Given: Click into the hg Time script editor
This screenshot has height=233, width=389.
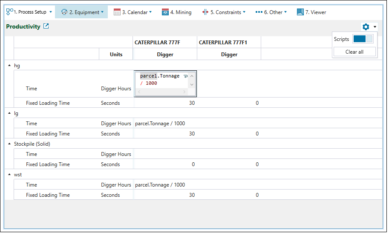Looking at the screenshot, I should pyautogui.click(x=161, y=80).
